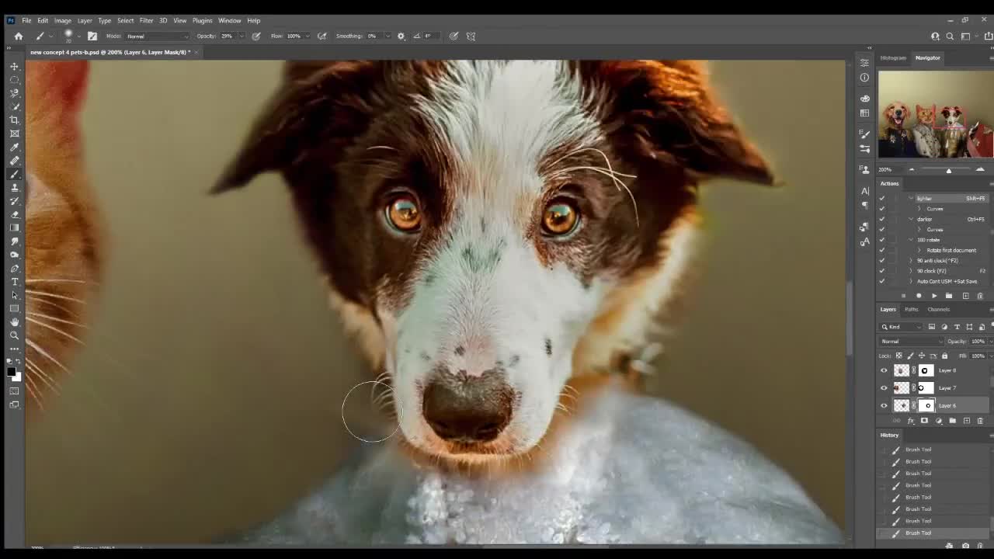Open the brush Opacity slider dropdown
The width and height of the screenshot is (994, 559).
point(241,36)
